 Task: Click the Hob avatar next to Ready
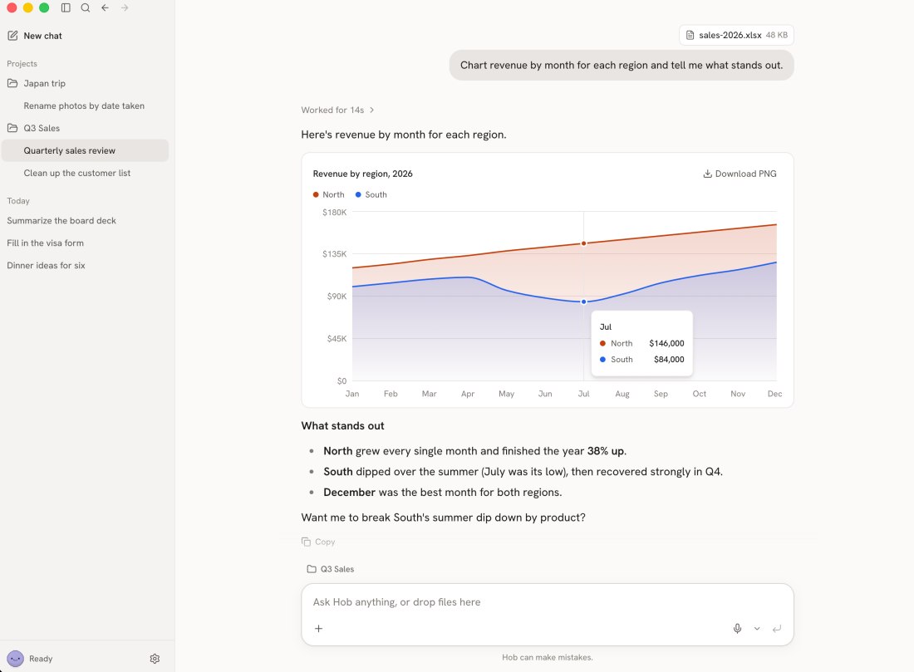tap(16, 659)
